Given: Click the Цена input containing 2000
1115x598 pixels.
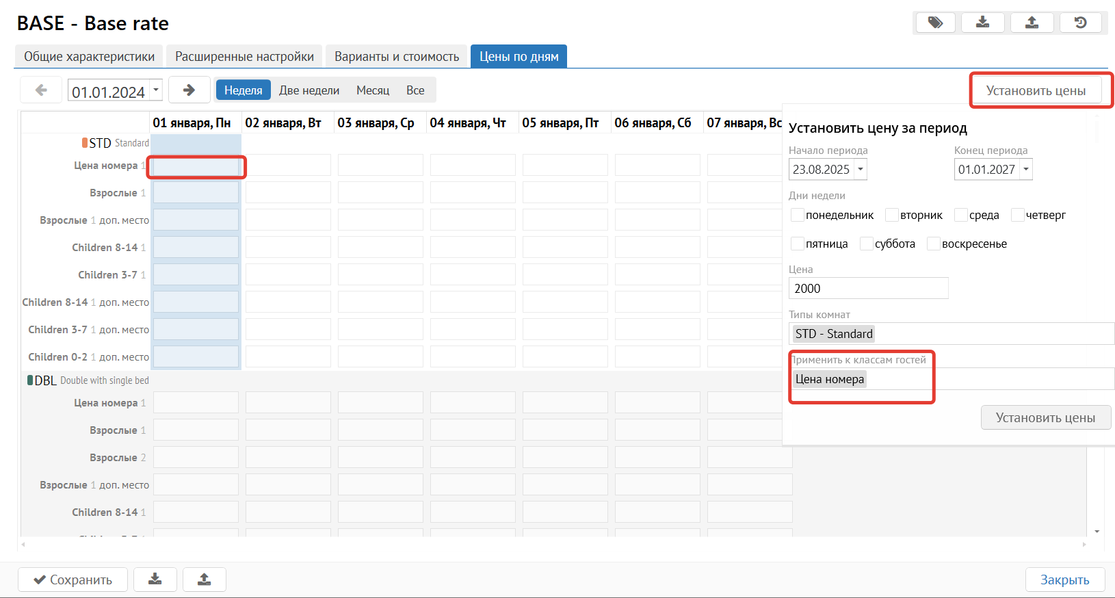Looking at the screenshot, I should coord(869,288).
